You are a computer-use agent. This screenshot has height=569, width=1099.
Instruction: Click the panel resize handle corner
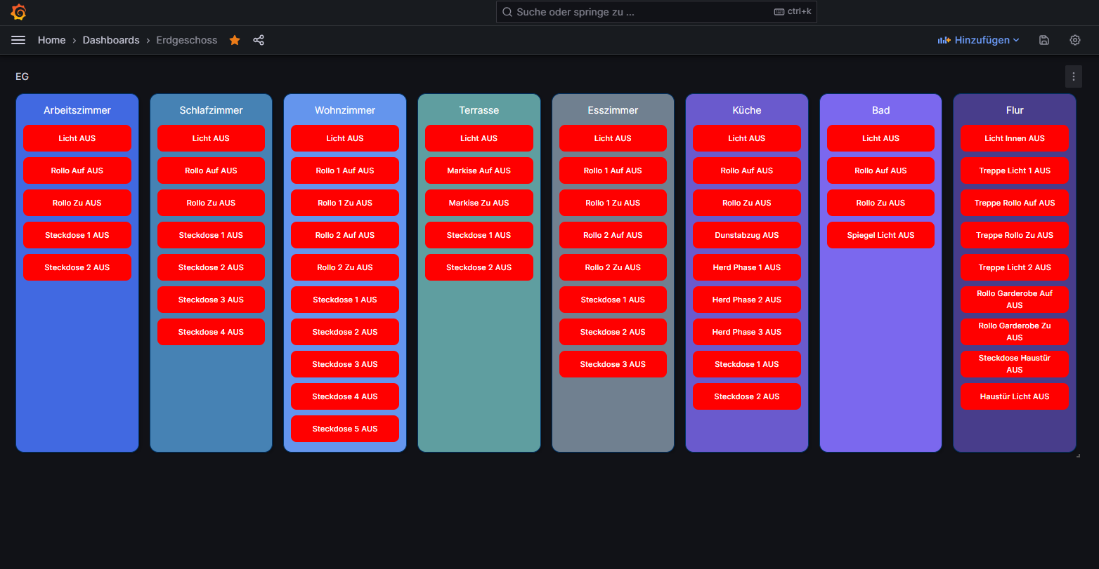[x=1078, y=456]
